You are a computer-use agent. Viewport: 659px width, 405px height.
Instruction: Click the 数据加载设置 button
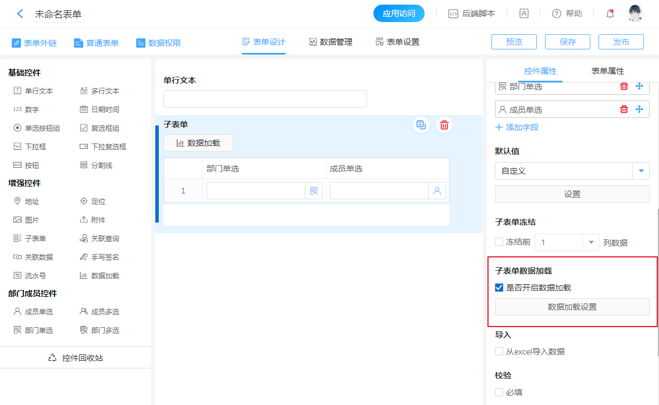coord(572,307)
